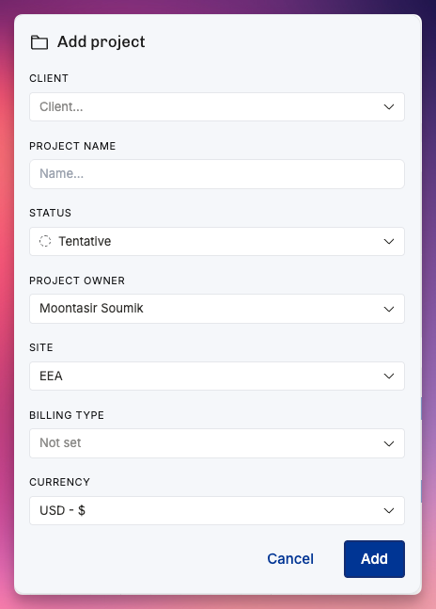Open the USD - $ currency dropdown
Image resolution: width=436 pixels, height=609 pixels.
point(217,510)
